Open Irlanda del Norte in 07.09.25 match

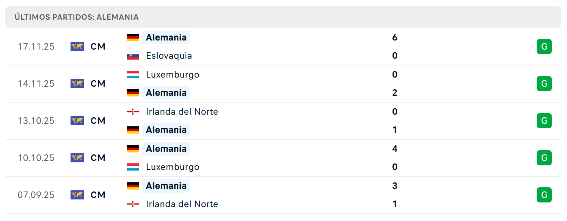click(182, 204)
